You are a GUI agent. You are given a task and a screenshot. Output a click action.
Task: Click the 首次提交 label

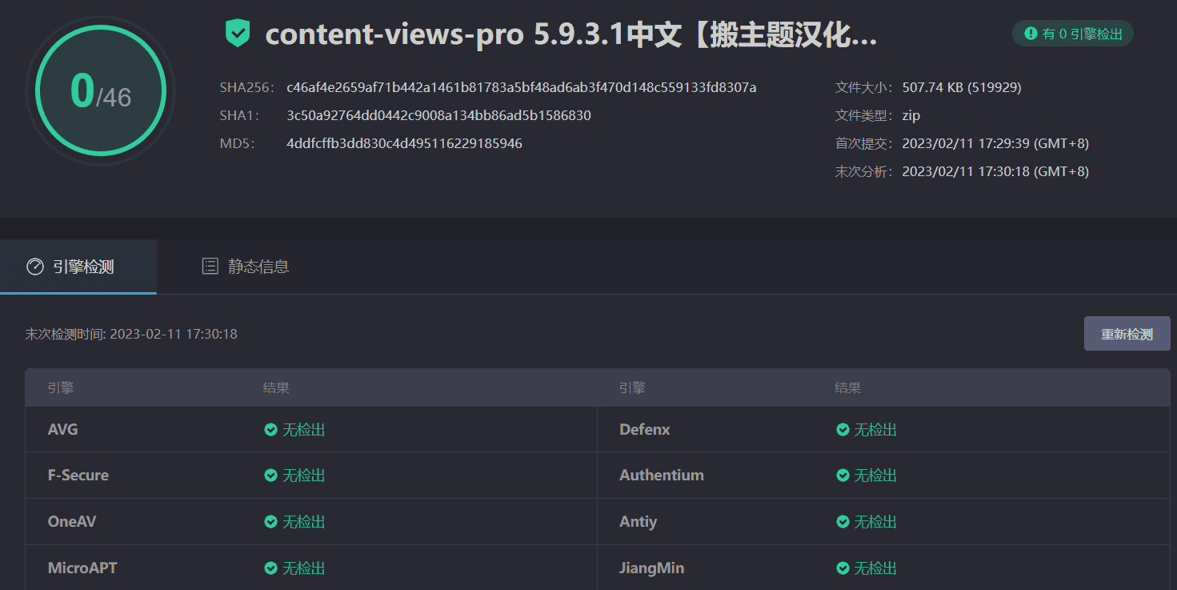click(864, 143)
